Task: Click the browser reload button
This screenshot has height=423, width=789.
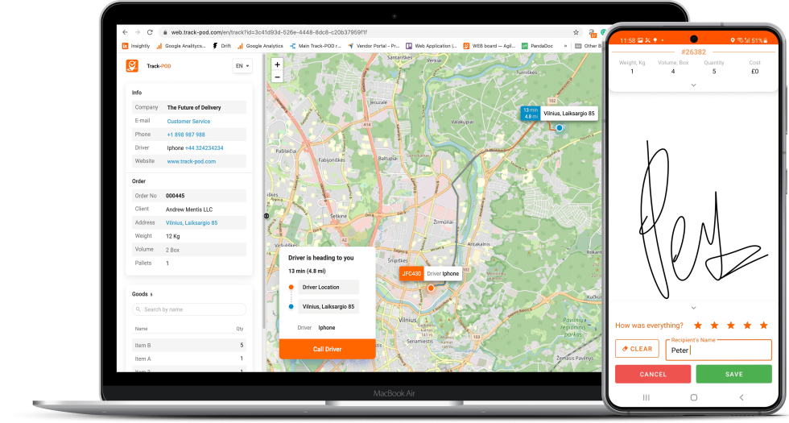Action: click(x=150, y=32)
